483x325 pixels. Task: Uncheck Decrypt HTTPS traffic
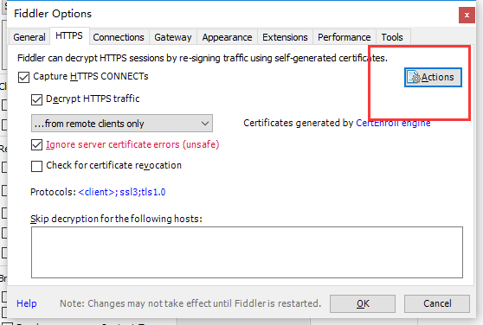(36, 99)
